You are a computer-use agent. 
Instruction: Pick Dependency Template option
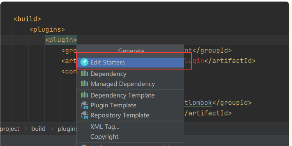coord(130,95)
